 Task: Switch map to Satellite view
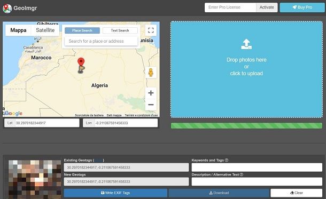pyautogui.click(x=45, y=30)
